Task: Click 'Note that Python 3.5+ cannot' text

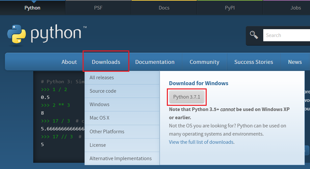Action: click(x=202, y=109)
